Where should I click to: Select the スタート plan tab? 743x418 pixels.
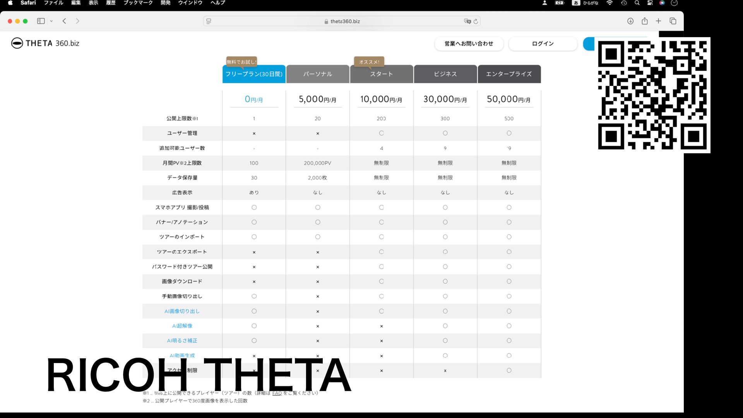(381, 74)
